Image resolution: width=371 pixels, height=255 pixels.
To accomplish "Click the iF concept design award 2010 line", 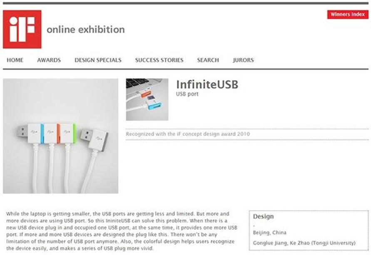I will [188, 134].
